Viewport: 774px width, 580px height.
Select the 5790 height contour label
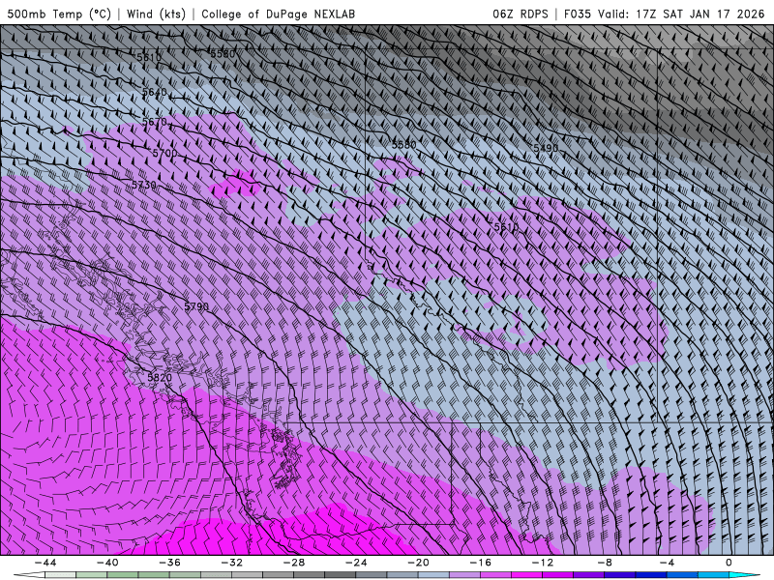coord(196,306)
